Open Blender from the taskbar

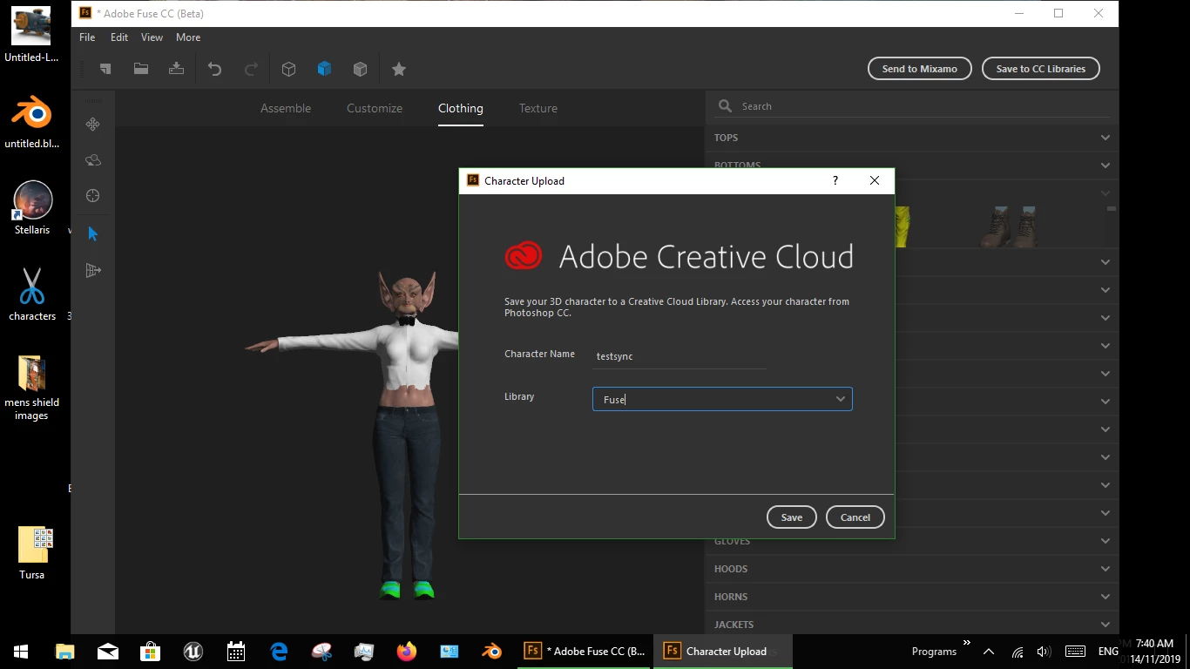[x=492, y=651]
